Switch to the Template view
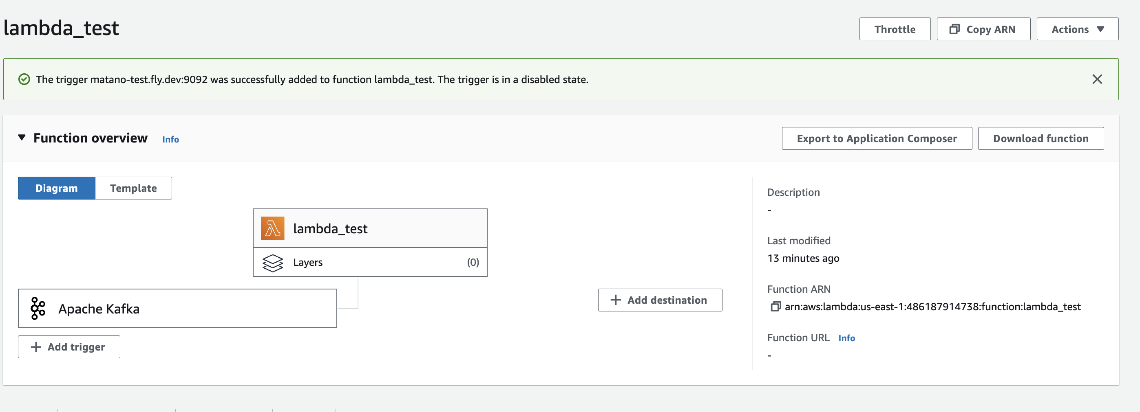The width and height of the screenshot is (1140, 412). point(133,188)
